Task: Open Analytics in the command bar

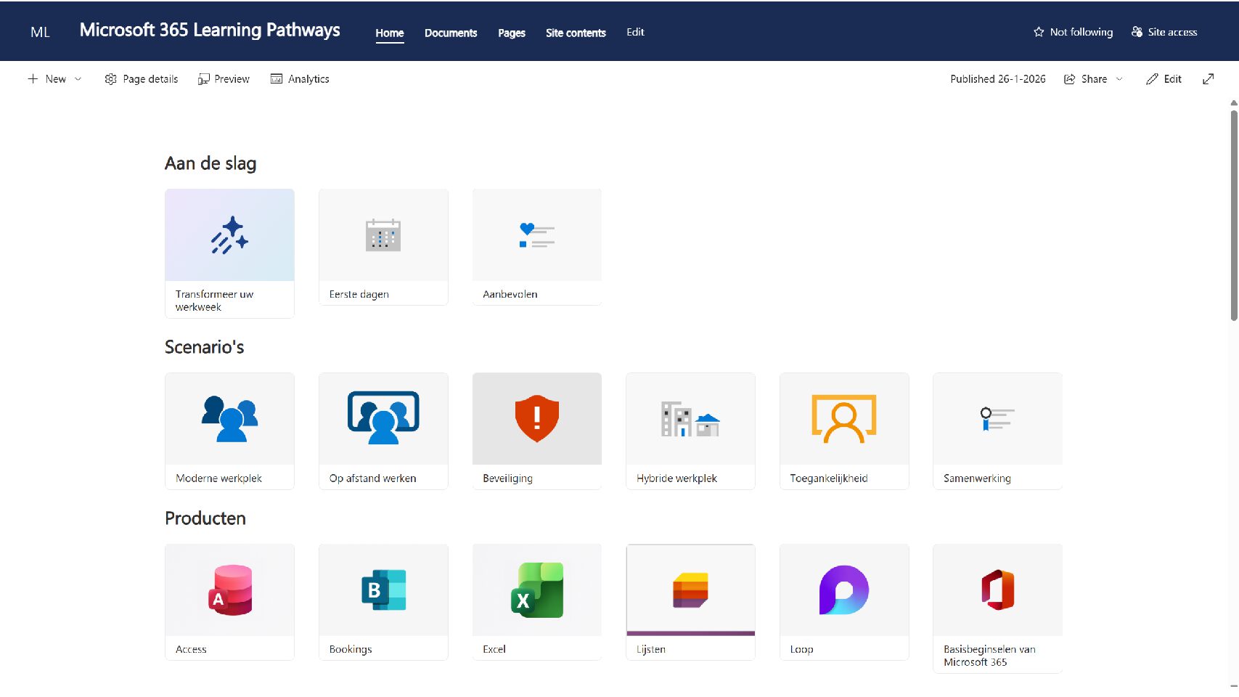Action: 300,79
